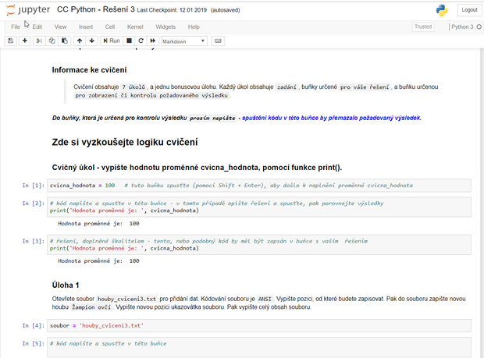Insert a cell below with plus icon
This screenshot has width=484, height=358.
(25, 41)
